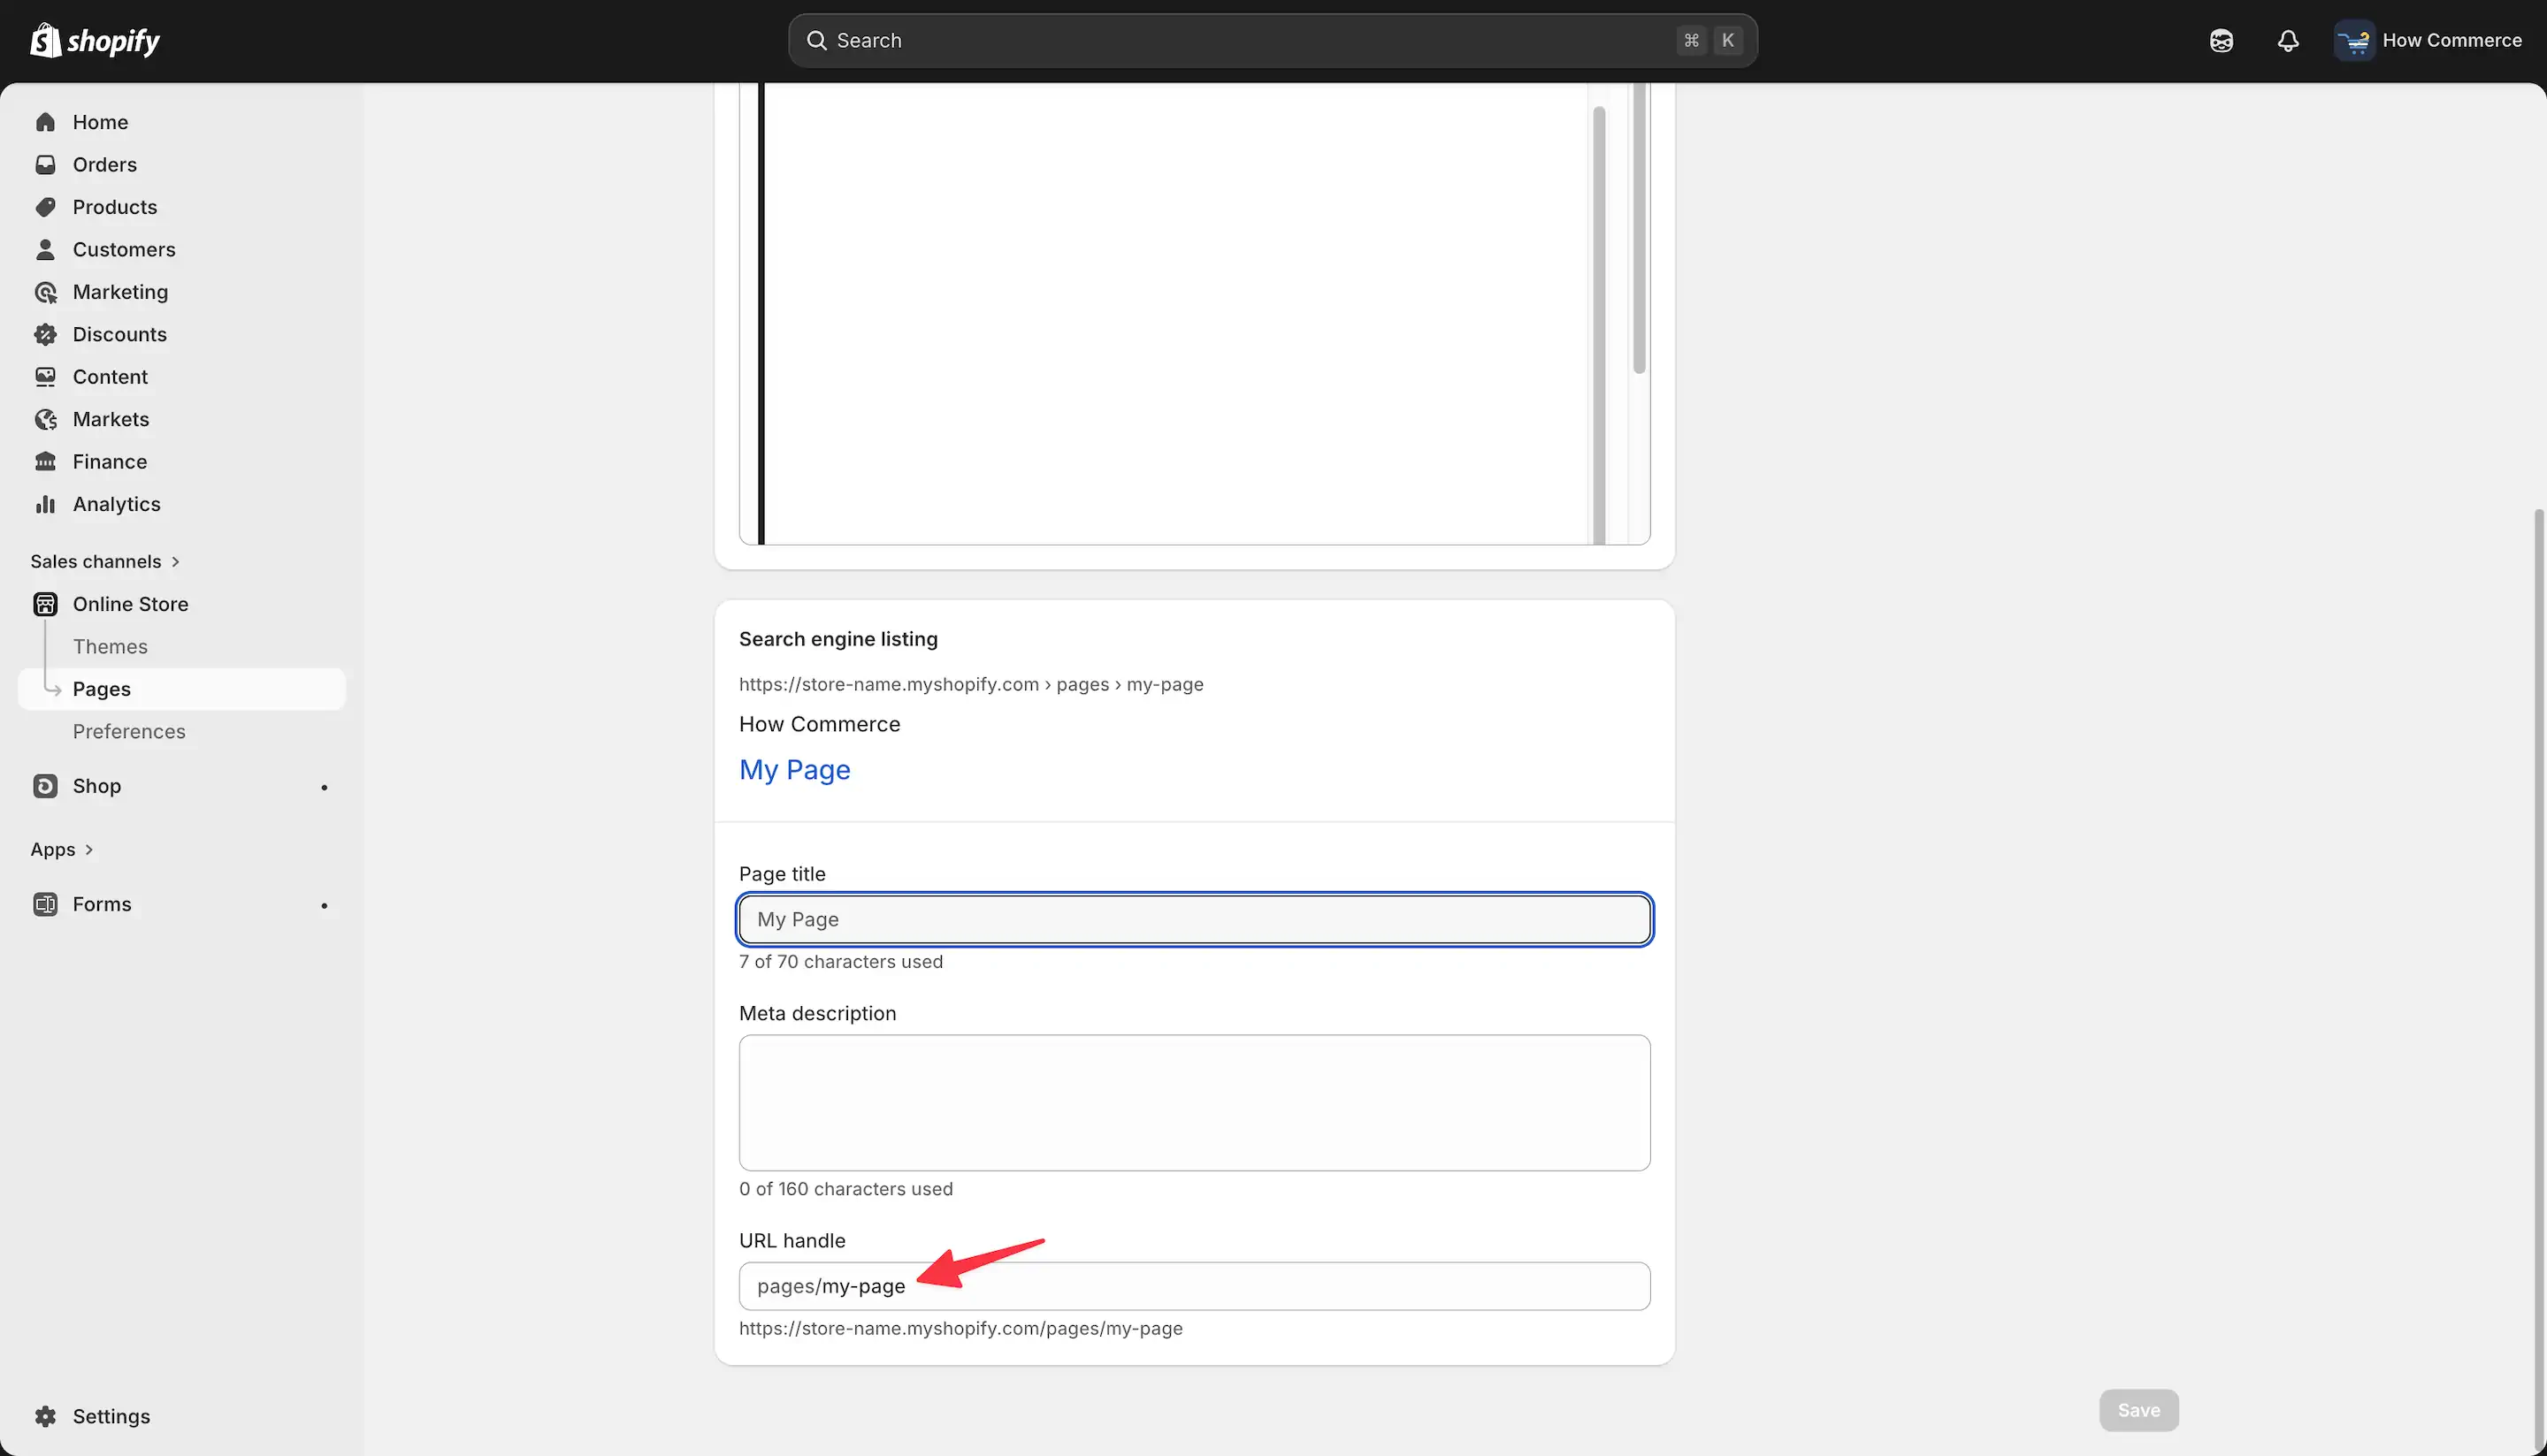
Task: Click the Shop sales channel label
Action: 97,786
